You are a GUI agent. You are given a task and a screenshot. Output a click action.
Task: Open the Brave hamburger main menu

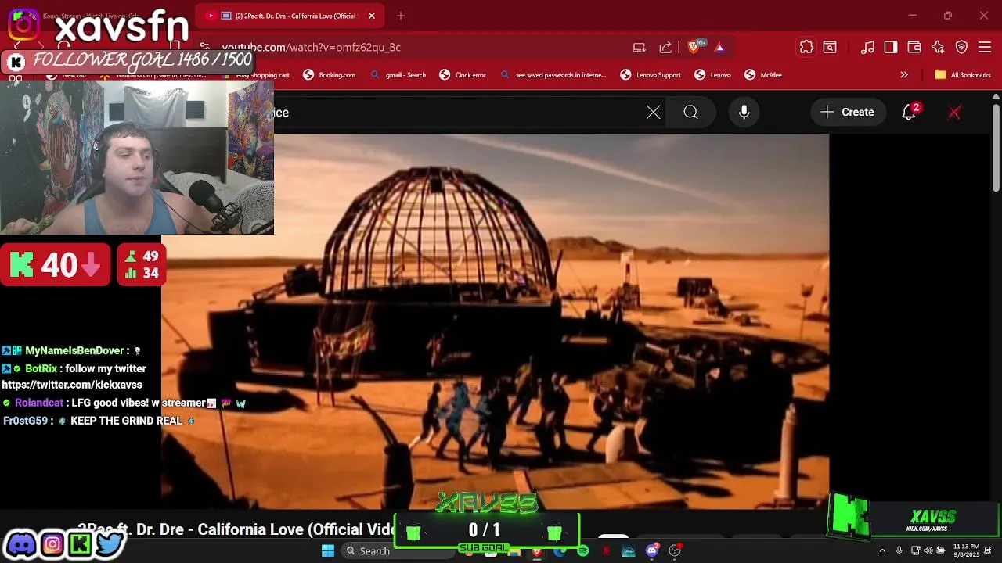coord(985,48)
